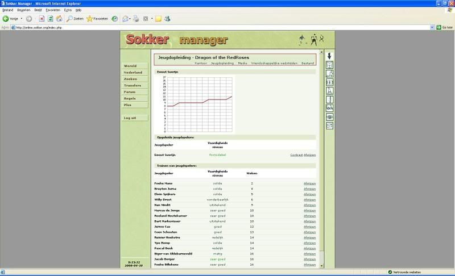Screen dimensions: 455x276
Task: Click the shirt and shorts kit icon
Action: tap(329, 65)
